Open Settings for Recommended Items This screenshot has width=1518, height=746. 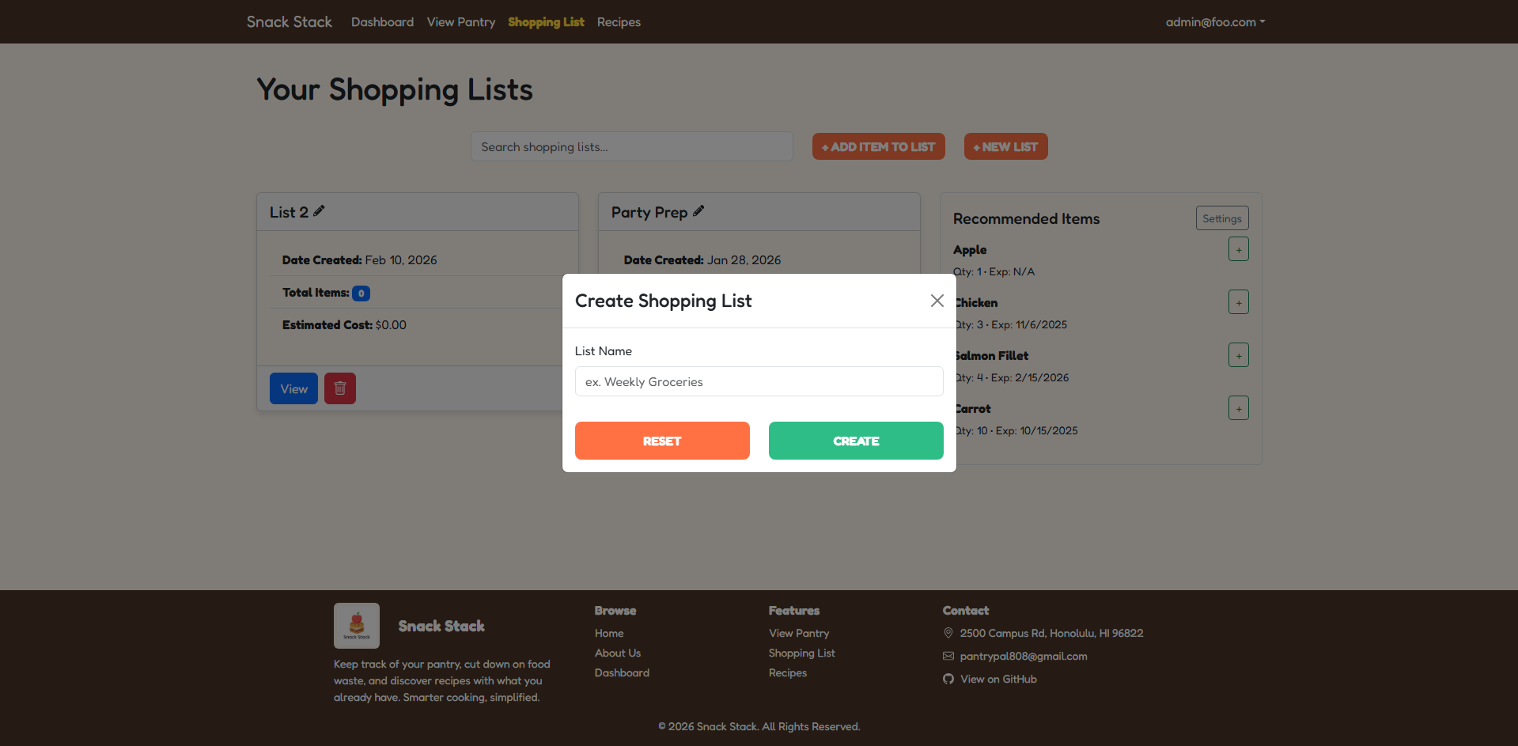1221,218
